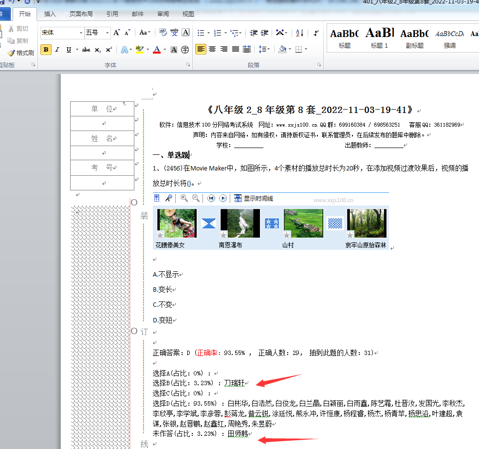The width and height of the screenshot is (479, 449).
Task: Click the Sort icon
Action: click(300, 33)
